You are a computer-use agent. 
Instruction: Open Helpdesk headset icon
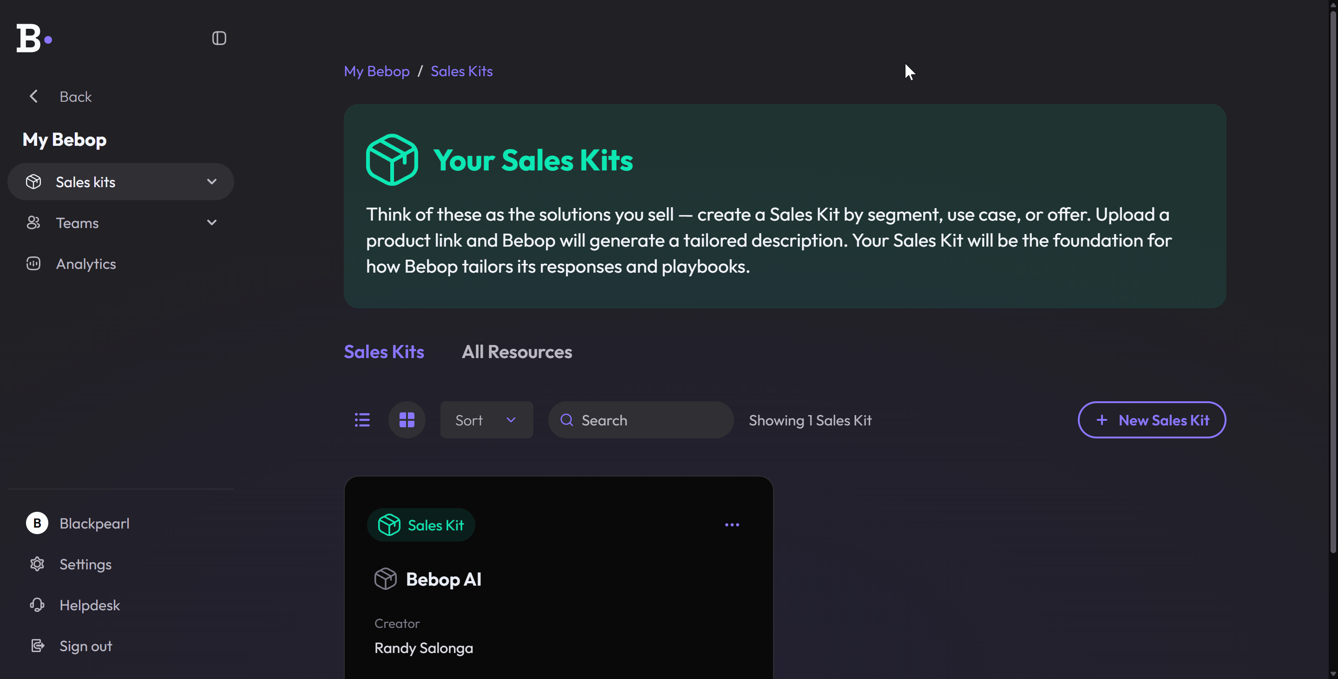pos(37,605)
